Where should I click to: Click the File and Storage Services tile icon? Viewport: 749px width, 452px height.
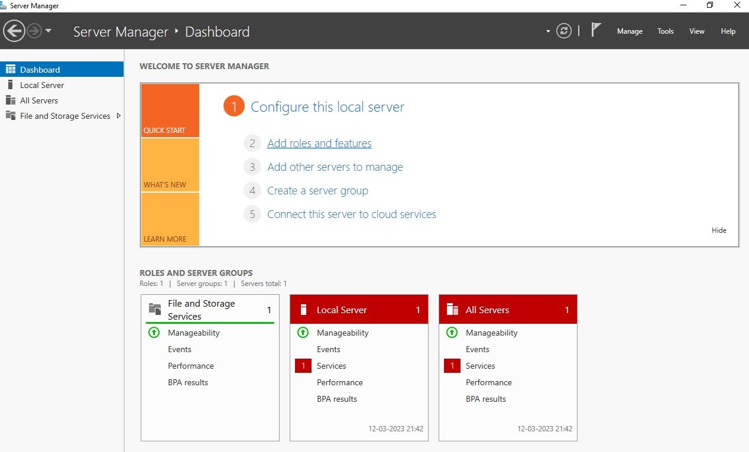tap(155, 308)
